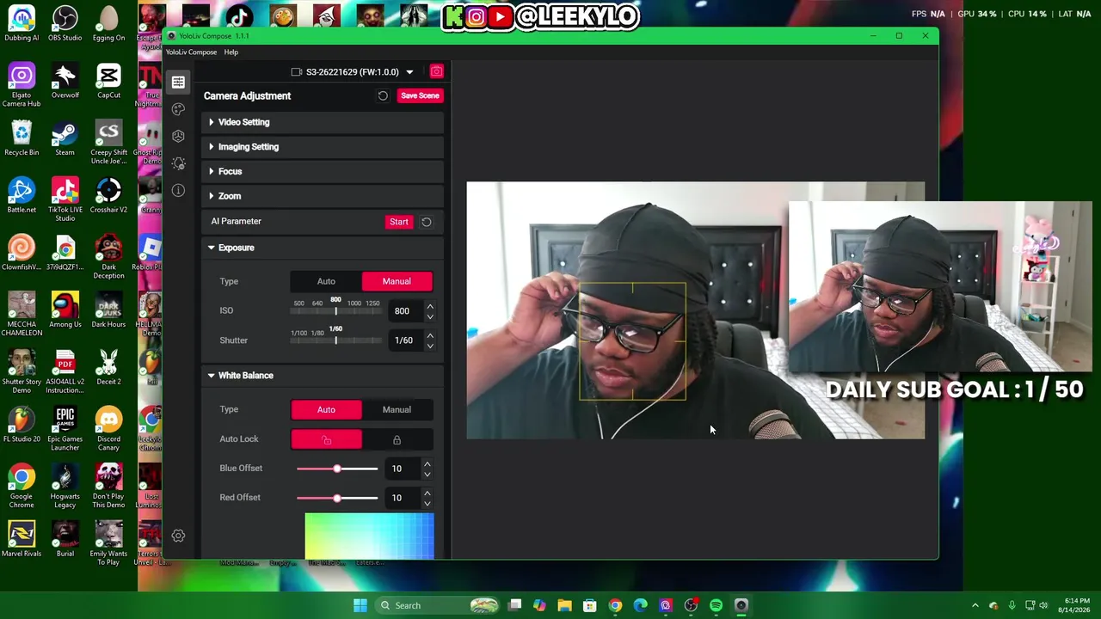The image size is (1101, 619).
Task: Increase Blue Offset with the up arrow
Action: tap(427, 464)
